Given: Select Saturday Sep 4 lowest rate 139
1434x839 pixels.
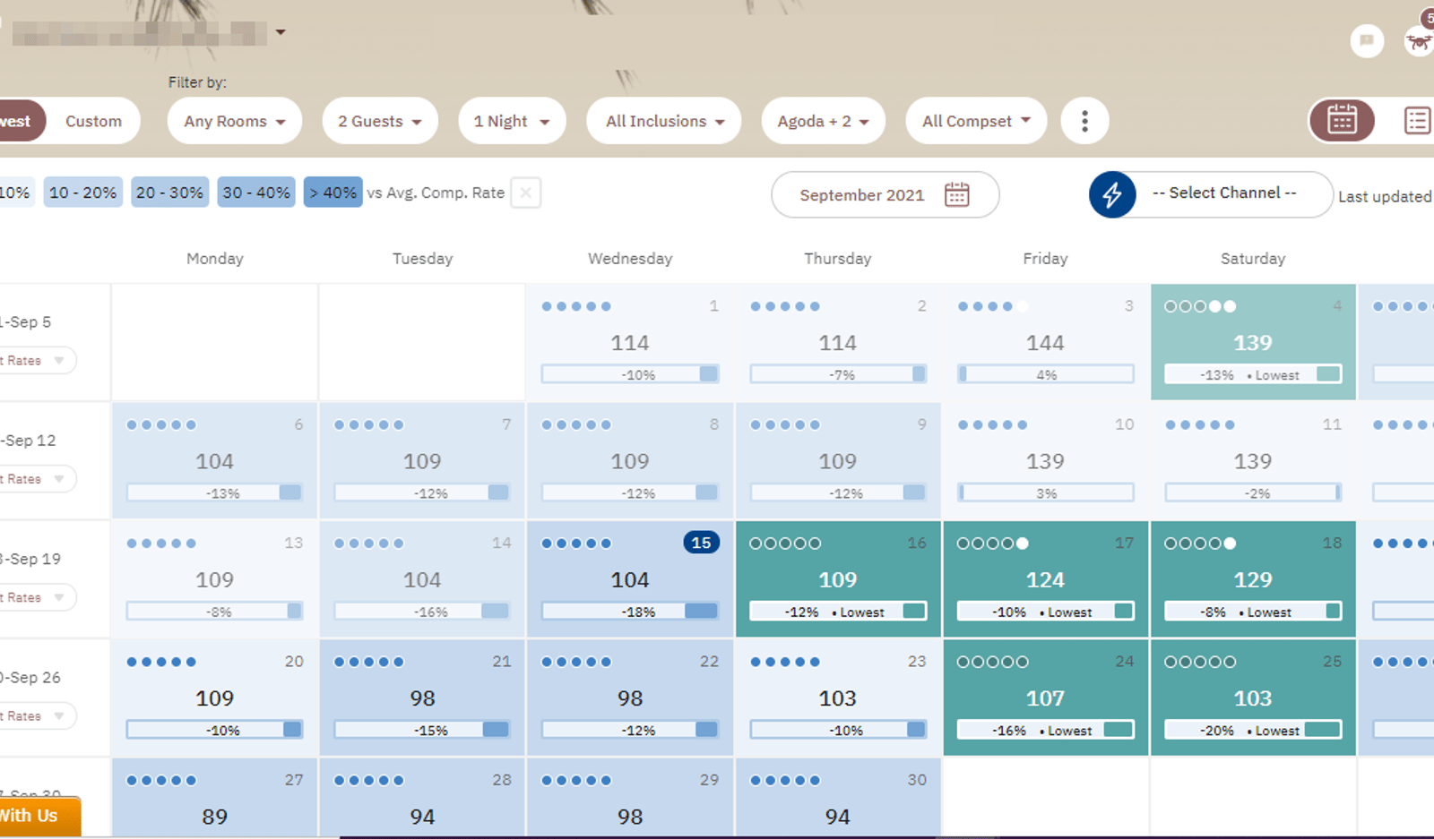Looking at the screenshot, I should [1253, 342].
